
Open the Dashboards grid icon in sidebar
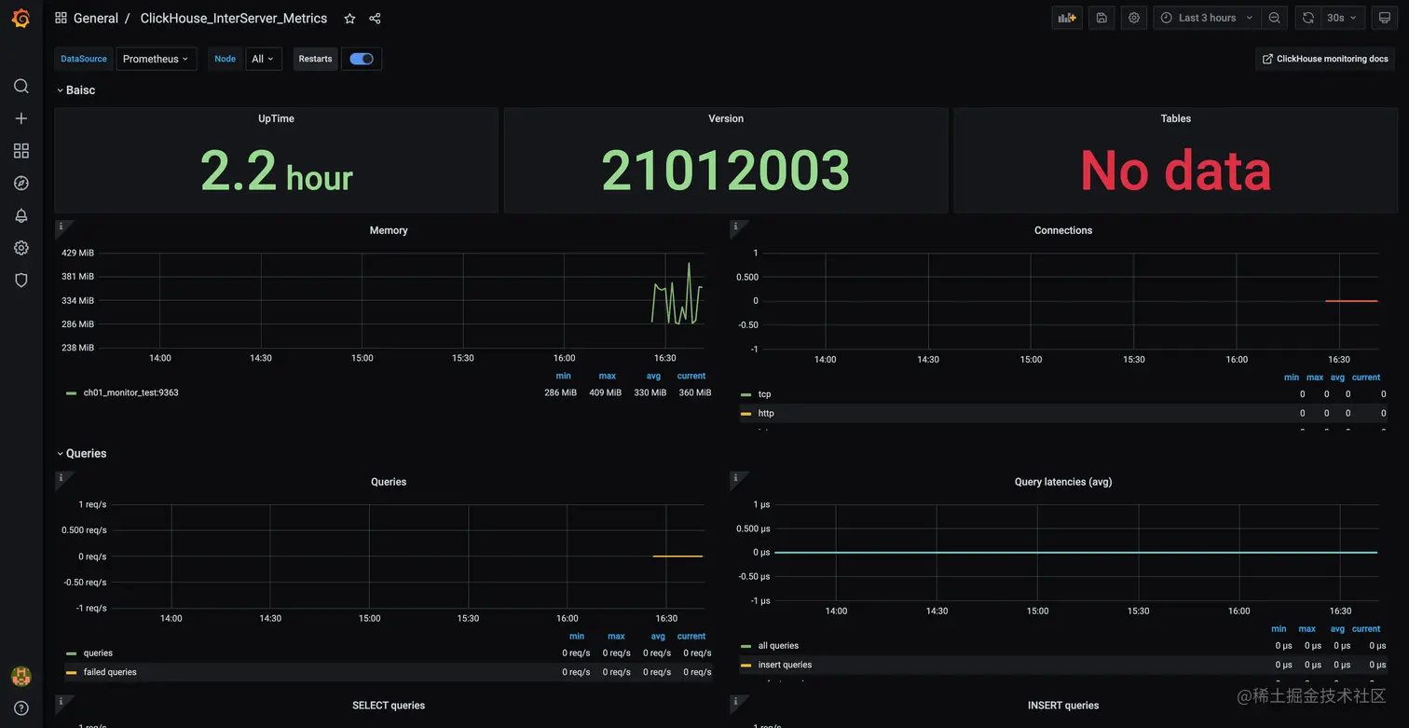21,151
